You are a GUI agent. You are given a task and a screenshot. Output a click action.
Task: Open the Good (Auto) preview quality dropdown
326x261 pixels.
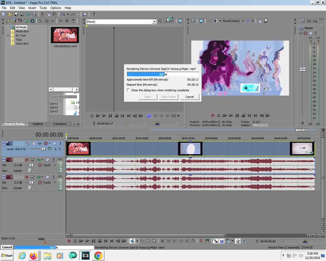243,21
